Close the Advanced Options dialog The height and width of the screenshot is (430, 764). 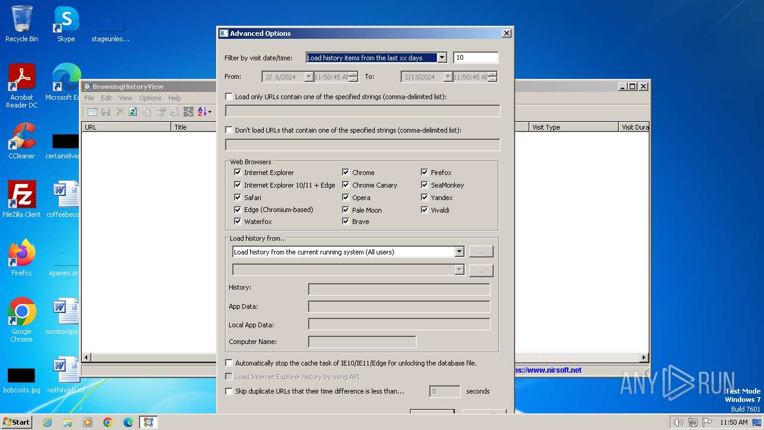[507, 33]
